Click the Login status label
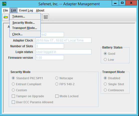 [24, 52]
